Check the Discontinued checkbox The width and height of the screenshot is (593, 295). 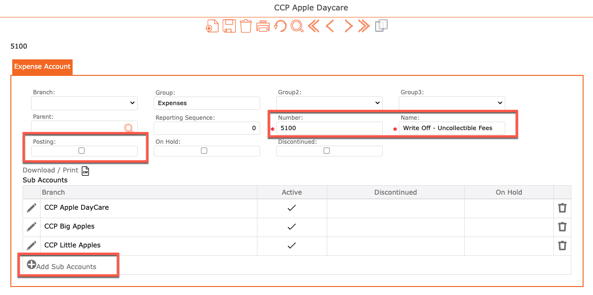pos(327,151)
